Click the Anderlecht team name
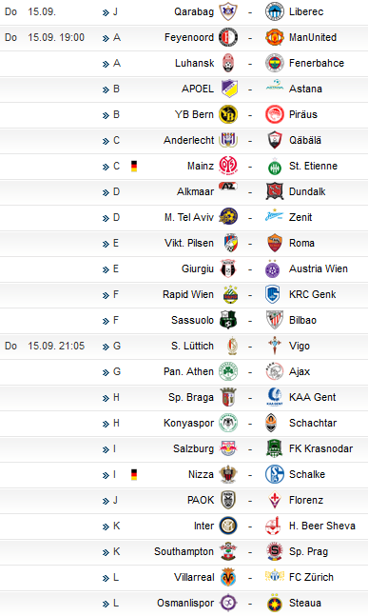 point(188,140)
